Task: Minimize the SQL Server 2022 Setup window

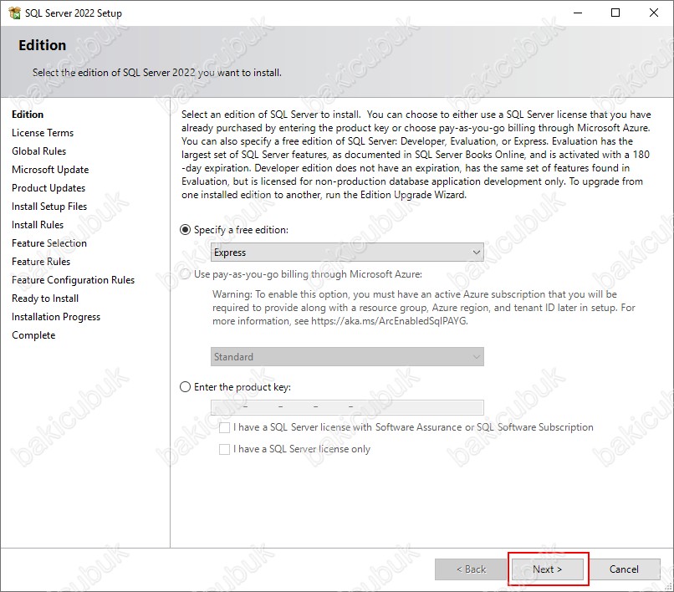Action: click(x=578, y=13)
